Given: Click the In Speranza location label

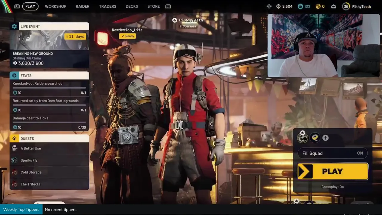Looking at the screenshot, I should [188, 26].
